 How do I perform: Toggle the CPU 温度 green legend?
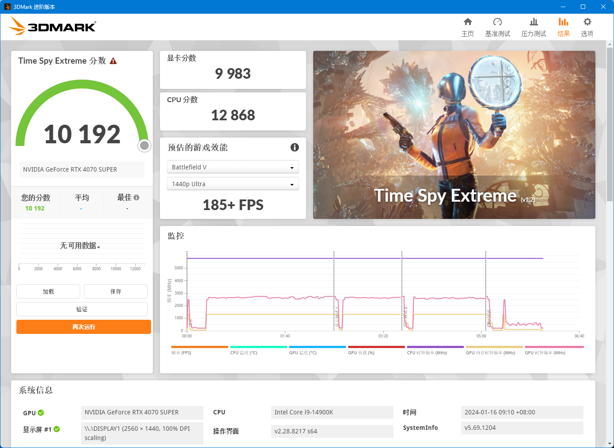[258, 350]
